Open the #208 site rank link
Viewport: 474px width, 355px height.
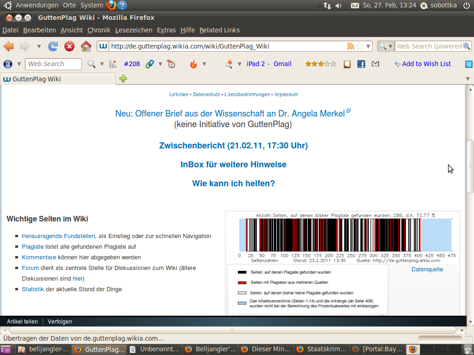(132, 64)
